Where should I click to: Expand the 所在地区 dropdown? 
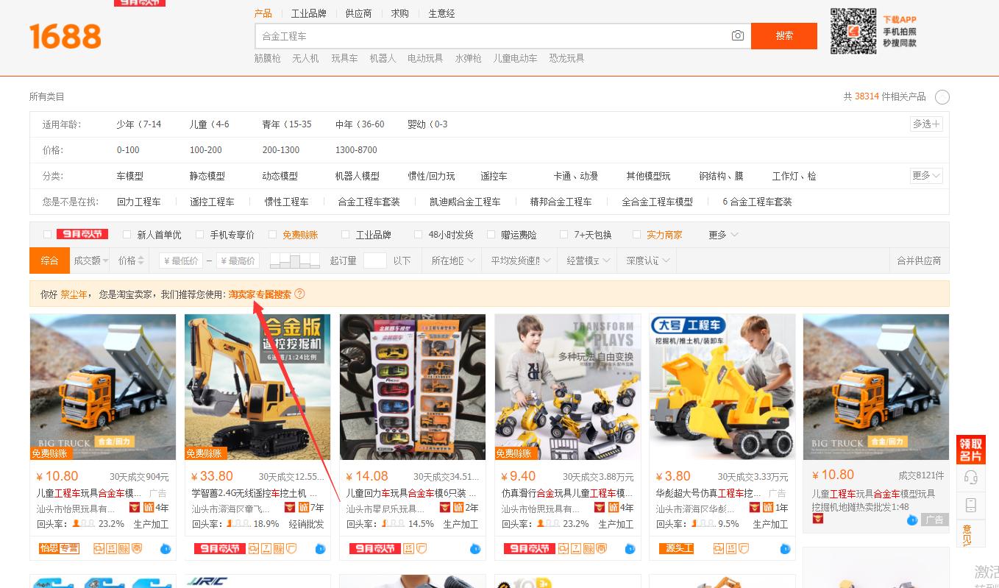451,260
